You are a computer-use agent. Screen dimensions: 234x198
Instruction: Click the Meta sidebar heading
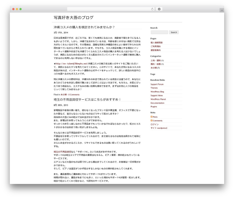click(153, 112)
